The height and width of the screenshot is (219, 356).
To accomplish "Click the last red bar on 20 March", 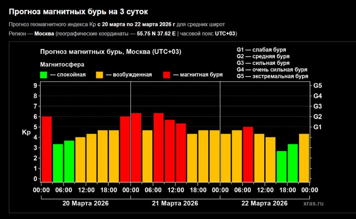I will [125, 149].
